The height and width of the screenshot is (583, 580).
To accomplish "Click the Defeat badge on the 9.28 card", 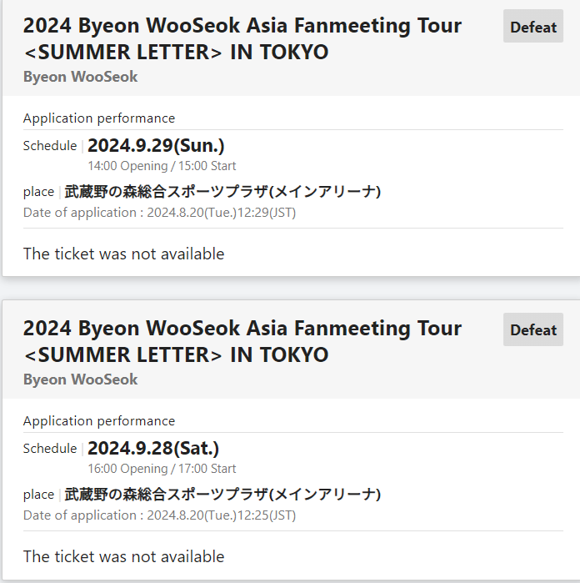I will [x=533, y=329].
